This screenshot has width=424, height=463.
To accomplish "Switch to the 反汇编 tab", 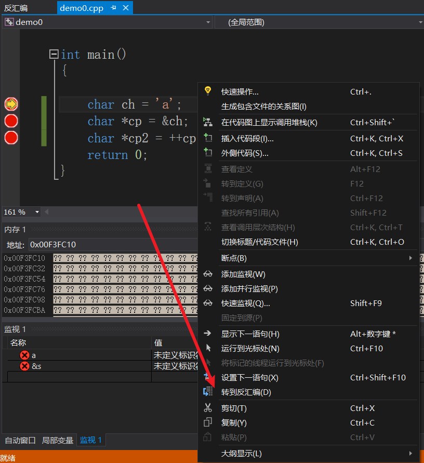I will [x=16, y=8].
